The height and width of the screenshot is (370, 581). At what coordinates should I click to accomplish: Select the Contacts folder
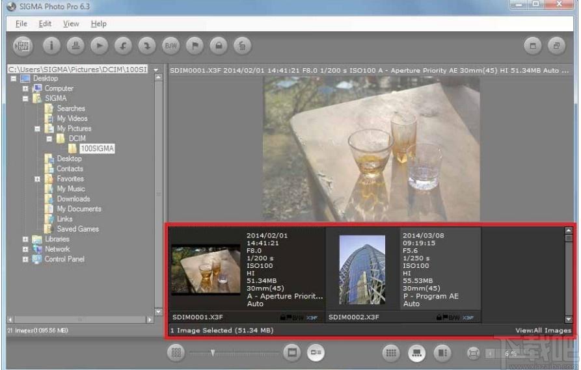70,168
